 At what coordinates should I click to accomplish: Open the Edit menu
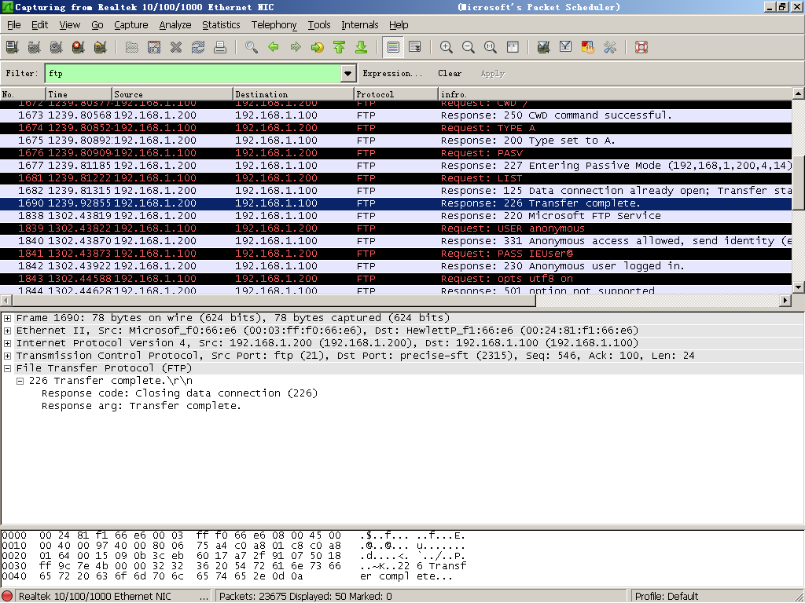(39, 24)
